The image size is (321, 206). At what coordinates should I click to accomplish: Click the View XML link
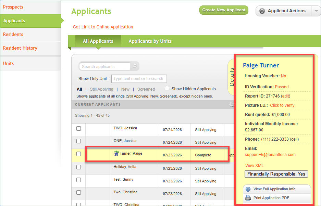click(x=255, y=166)
